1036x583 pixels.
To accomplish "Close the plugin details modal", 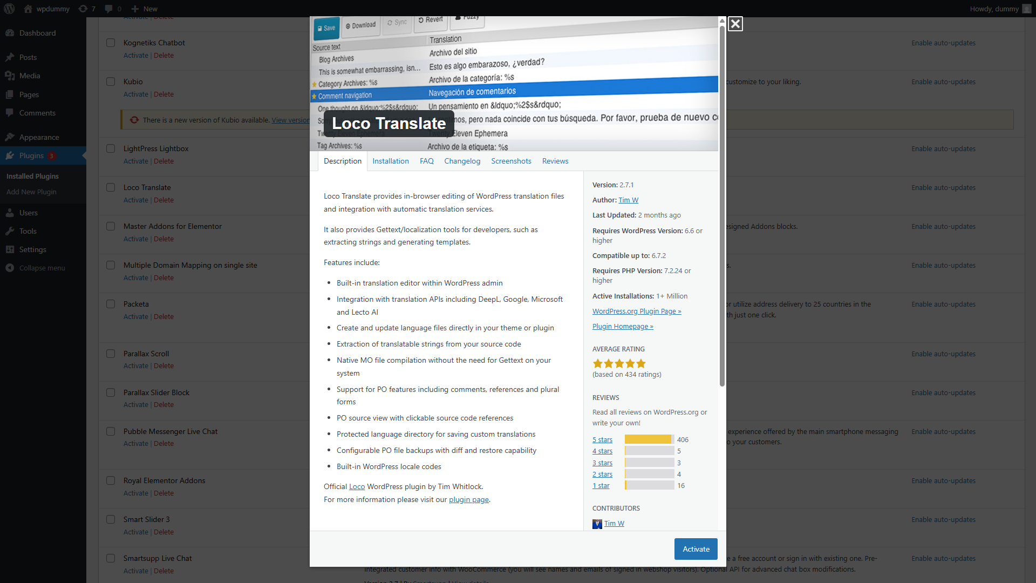I will pyautogui.click(x=735, y=24).
